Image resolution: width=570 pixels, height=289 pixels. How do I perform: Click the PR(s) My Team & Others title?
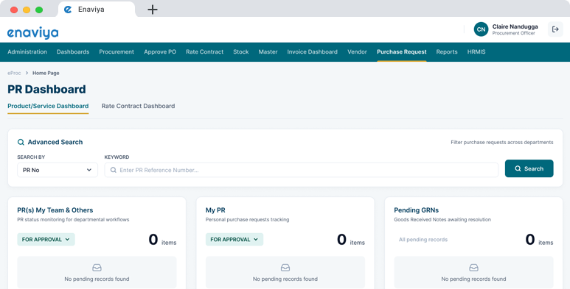click(x=55, y=210)
